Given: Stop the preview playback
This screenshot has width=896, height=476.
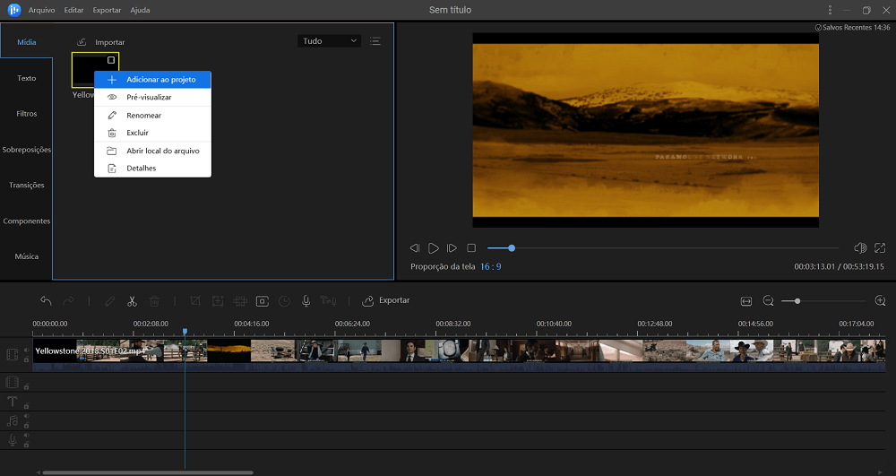Looking at the screenshot, I should point(471,248).
